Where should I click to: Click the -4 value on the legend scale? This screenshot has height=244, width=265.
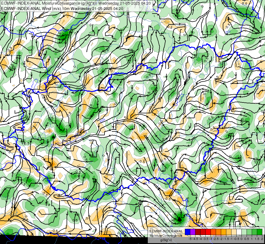click(200, 239)
